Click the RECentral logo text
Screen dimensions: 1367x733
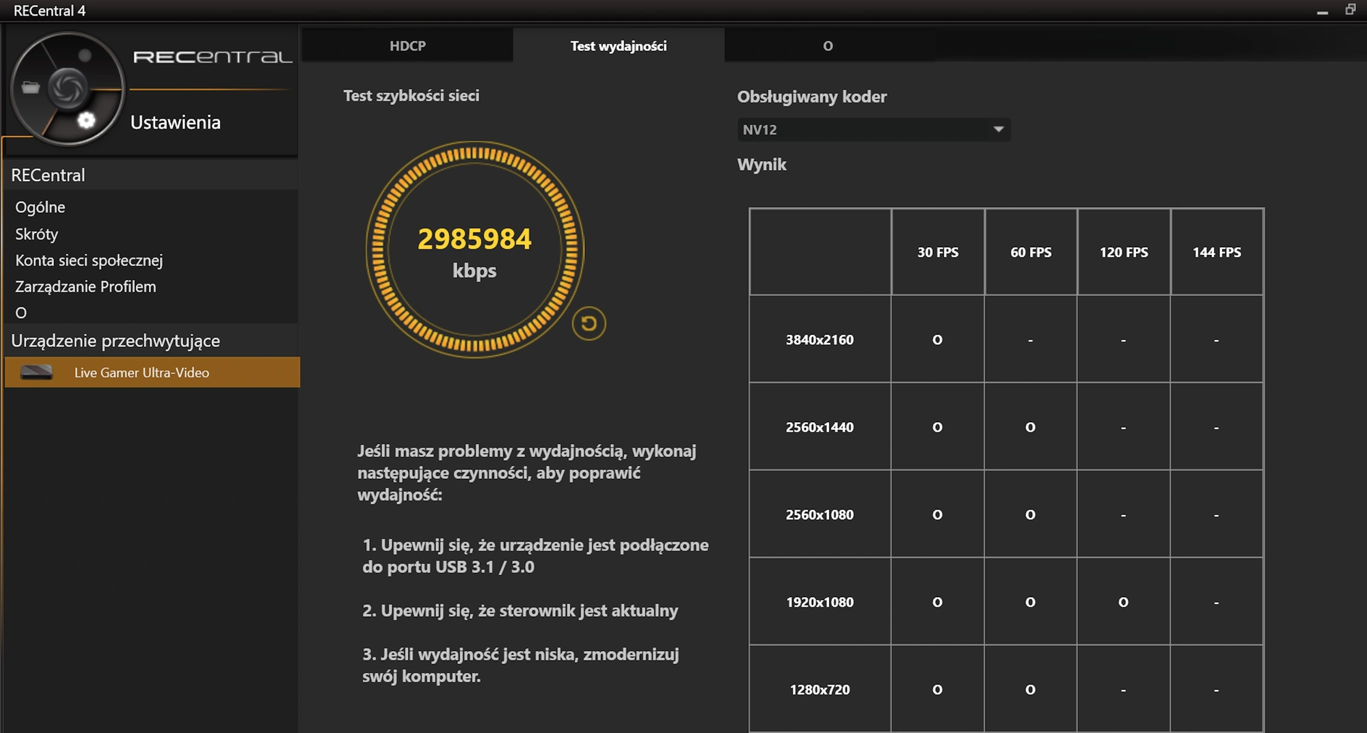pos(213,57)
